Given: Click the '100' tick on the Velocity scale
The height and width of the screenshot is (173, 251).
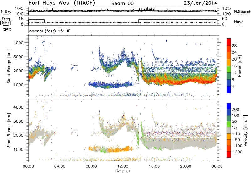Looking at the screenshot, I should 236,116.
